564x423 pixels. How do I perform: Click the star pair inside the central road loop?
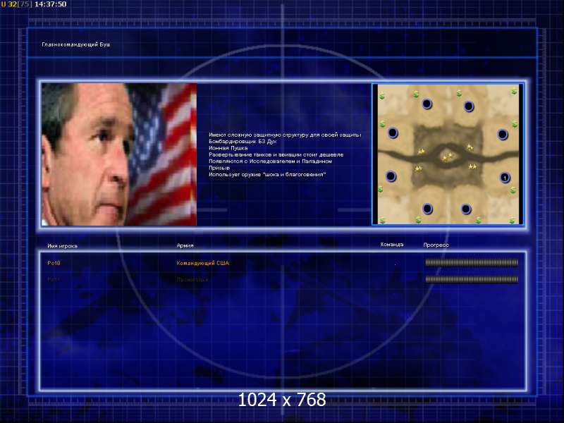pos(447,156)
